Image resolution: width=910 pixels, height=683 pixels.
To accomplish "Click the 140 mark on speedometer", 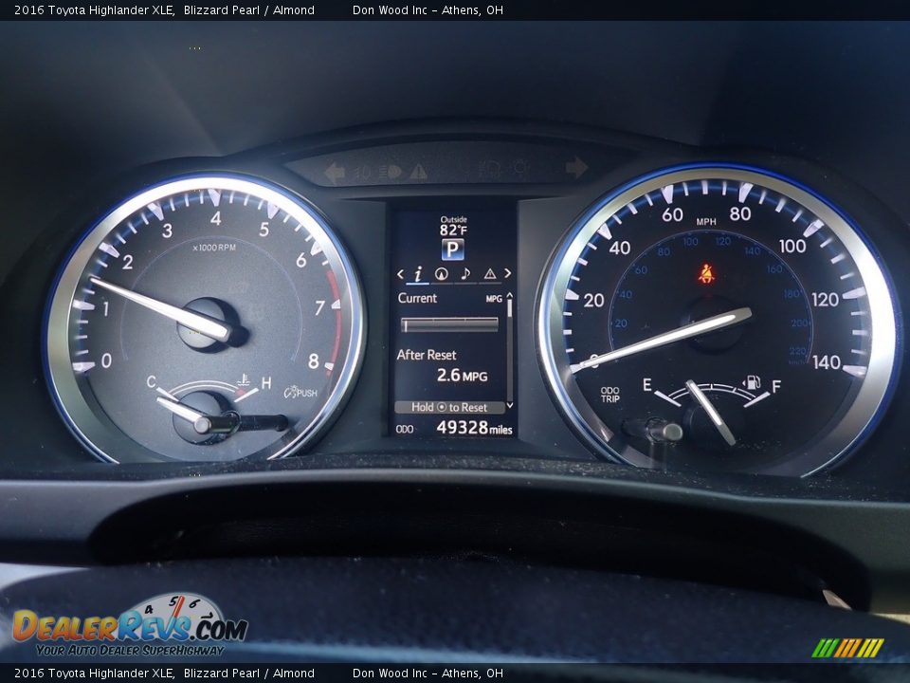I will pos(827,362).
